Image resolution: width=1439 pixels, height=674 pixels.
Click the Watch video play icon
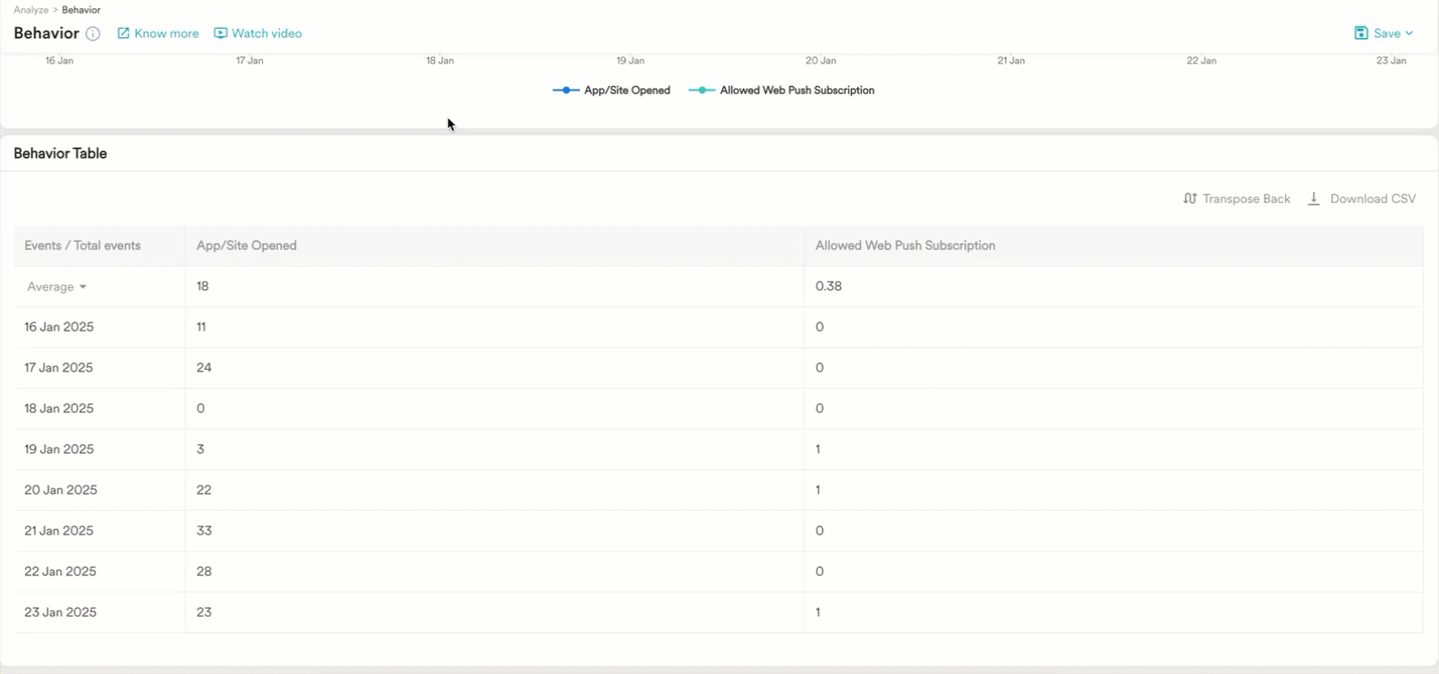pos(220,34)
